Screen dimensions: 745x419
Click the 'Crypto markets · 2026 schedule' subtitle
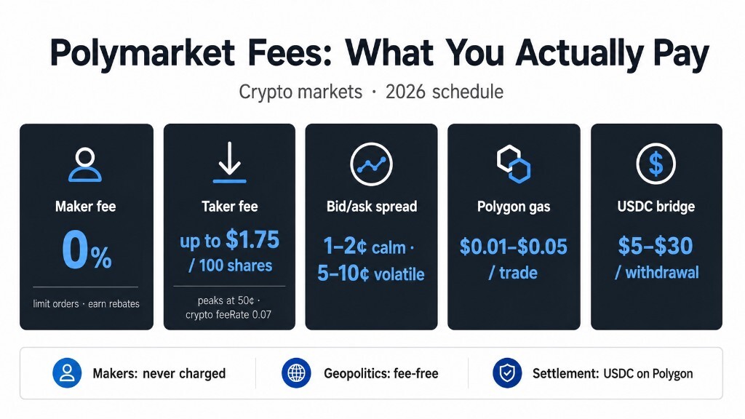[x=371, y=92]
